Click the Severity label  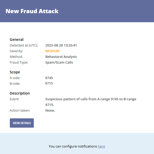[x=16, y=51]
